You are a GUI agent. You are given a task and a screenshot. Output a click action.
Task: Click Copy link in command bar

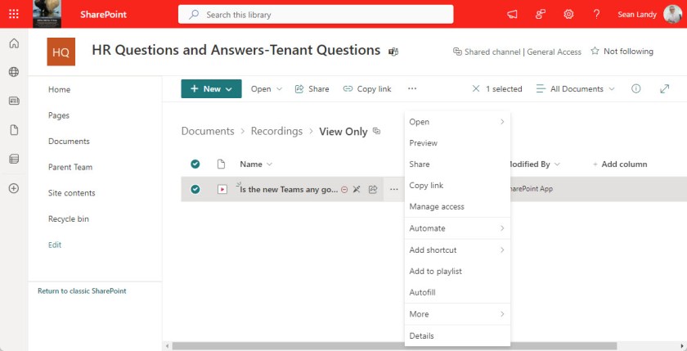coord(367,89)
